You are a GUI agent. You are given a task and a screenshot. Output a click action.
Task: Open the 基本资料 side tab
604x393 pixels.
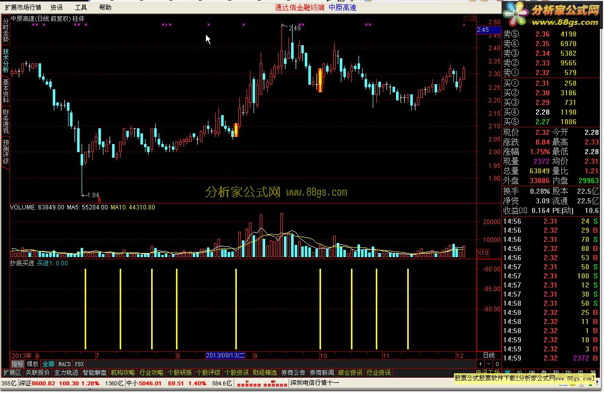(x=6, y=91)
